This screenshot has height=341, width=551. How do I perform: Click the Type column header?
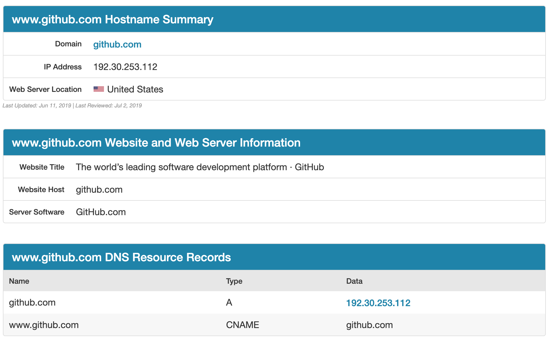pyautogui.click(x=234, y=281)
